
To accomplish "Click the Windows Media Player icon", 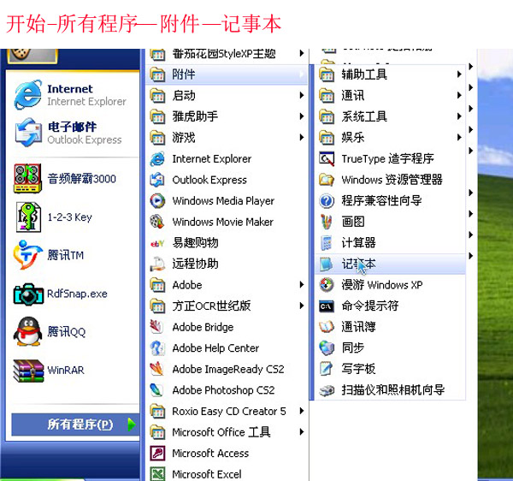I will pos(157,200).
